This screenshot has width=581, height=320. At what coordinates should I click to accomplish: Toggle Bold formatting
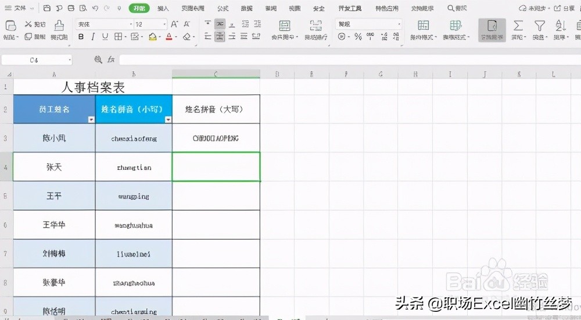[81, 37]
